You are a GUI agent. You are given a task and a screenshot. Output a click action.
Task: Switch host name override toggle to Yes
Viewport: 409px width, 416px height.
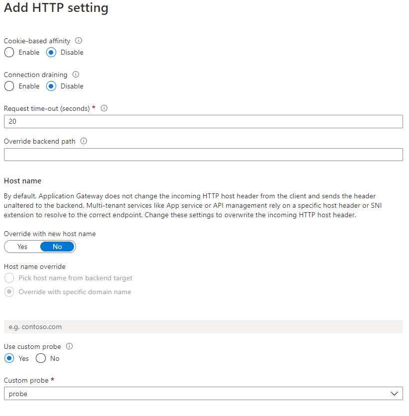click(x=22, y=247)
